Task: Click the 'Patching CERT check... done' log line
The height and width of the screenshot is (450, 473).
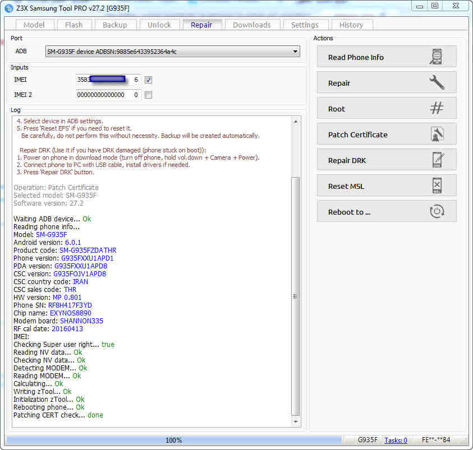Action: (58, 415)
